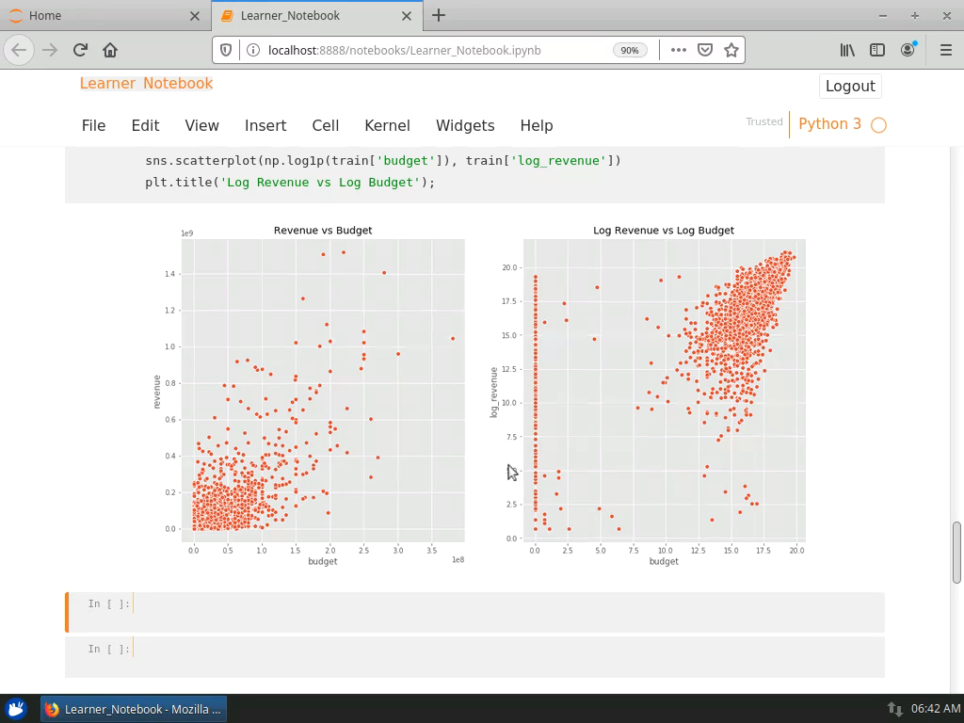
Task: Click the browser forward arrow
Action: (50, 50)
